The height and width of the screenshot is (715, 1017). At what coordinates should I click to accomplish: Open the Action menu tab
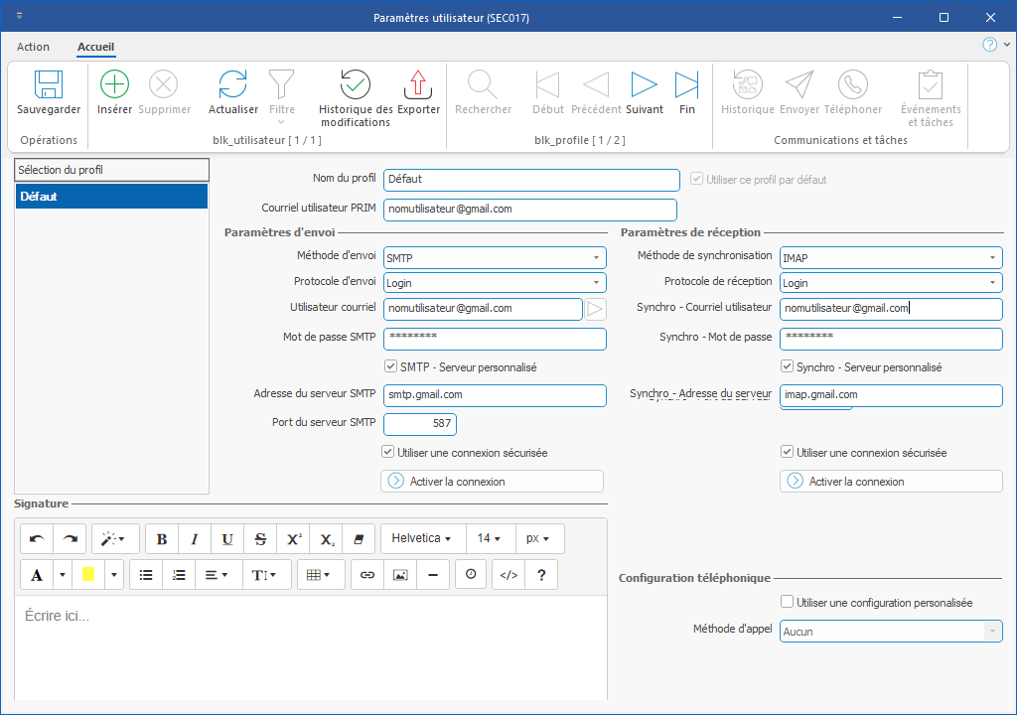coord(33,47)
